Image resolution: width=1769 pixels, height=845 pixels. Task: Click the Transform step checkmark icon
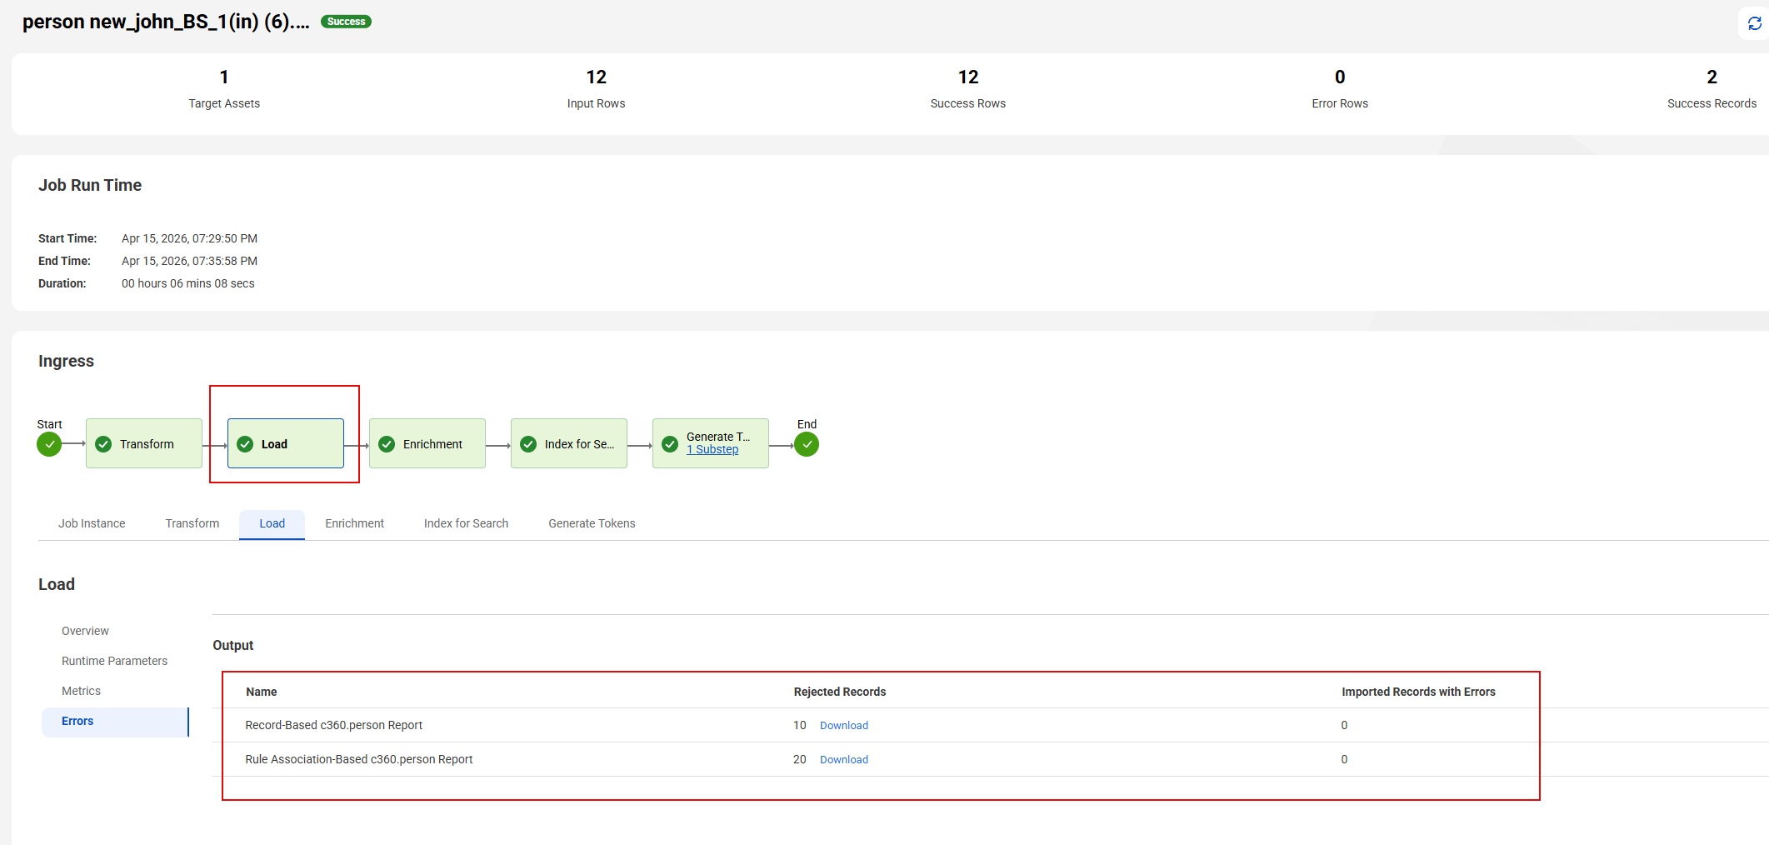pyautogui.click(x=103, y=444)
